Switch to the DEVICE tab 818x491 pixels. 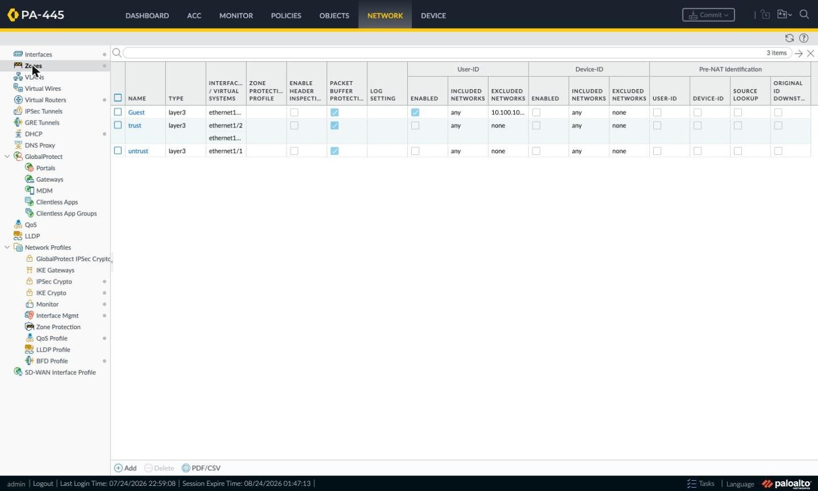point(433,15)
